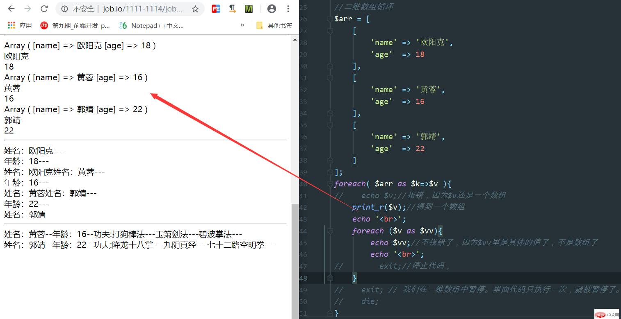Collapse the 郭靖 sub-array fold on line 35
This screenshot has height=319, width=621.
pyautogui.click(x=330, y=125)
